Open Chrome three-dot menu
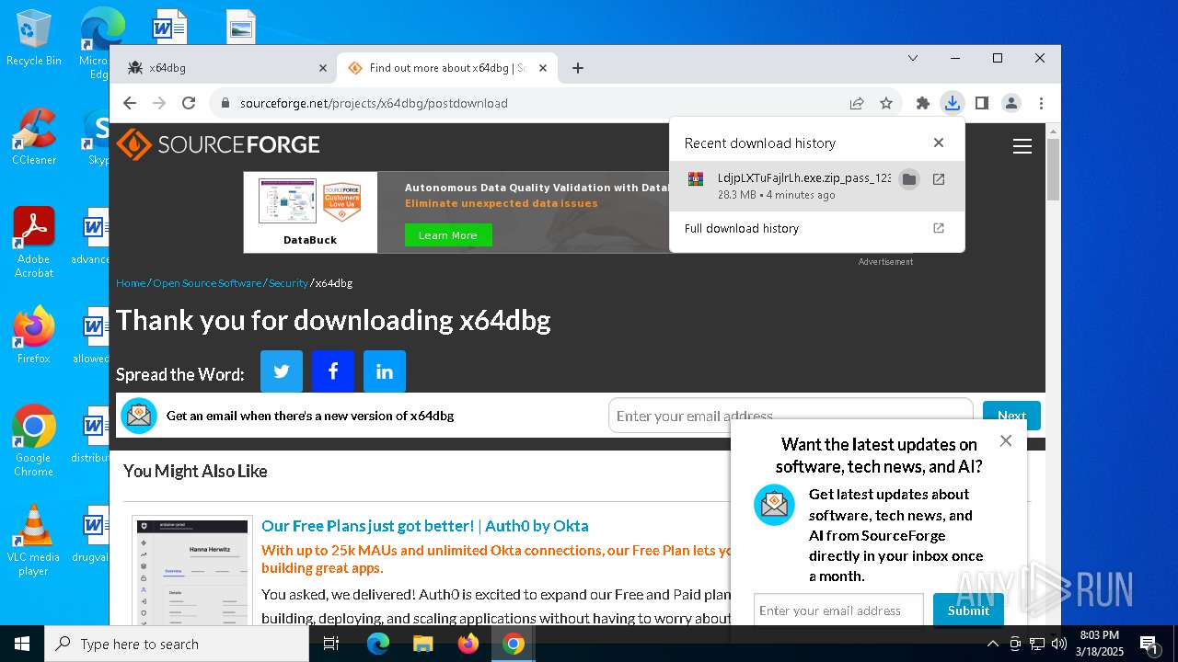The width and height of the screenshot is (1178, 662). pyautogui.click(x=1041, y=103)
